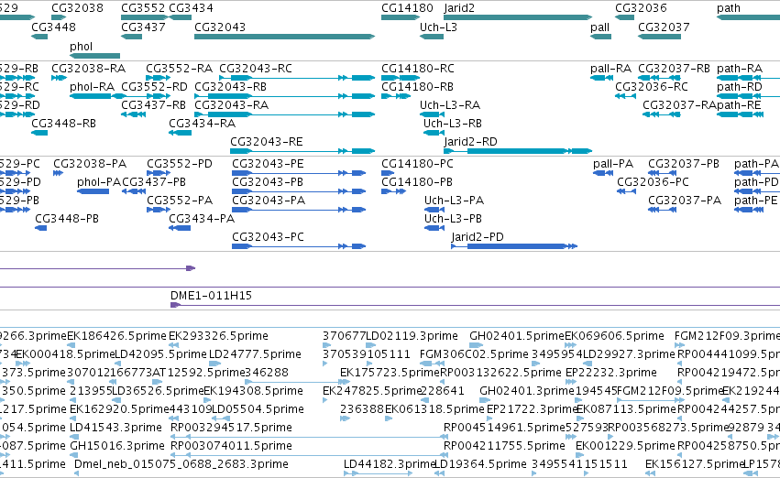Screen dimensions: 780x478
Task: Click the Uch-L3 gene label
Action: click(438, 27)
